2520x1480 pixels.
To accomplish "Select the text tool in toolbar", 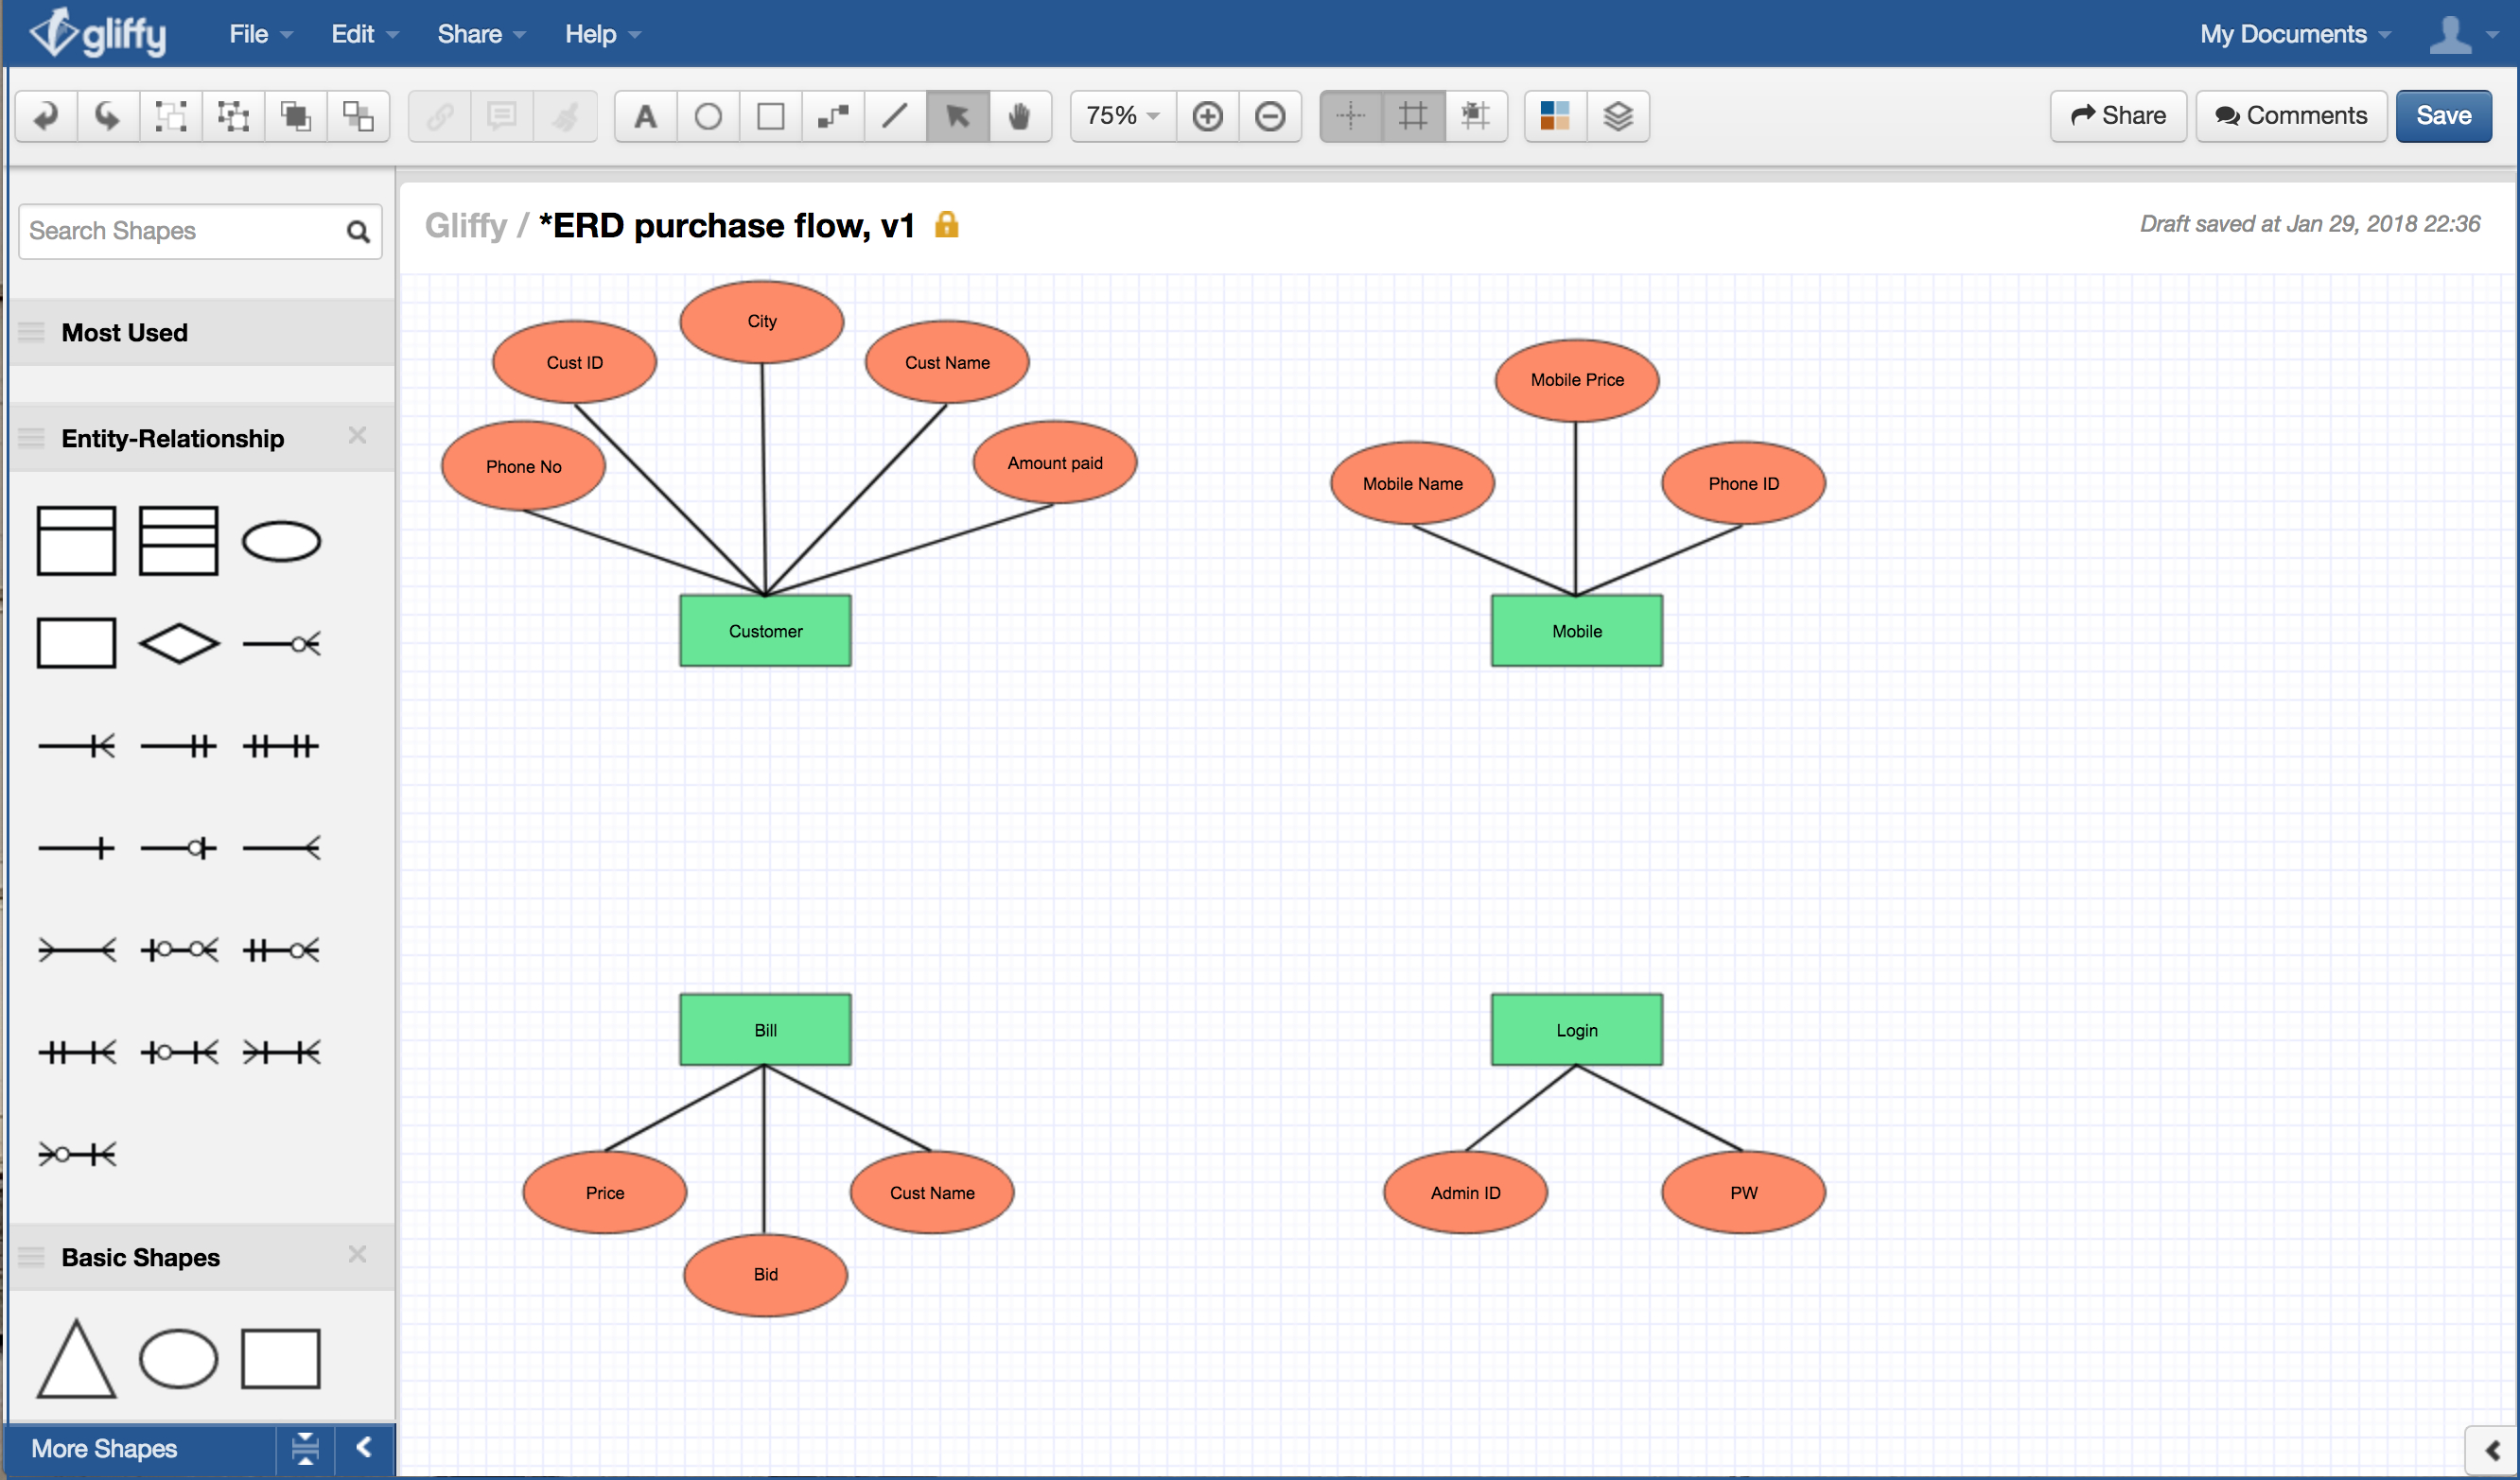I will (x=643, y=116).
